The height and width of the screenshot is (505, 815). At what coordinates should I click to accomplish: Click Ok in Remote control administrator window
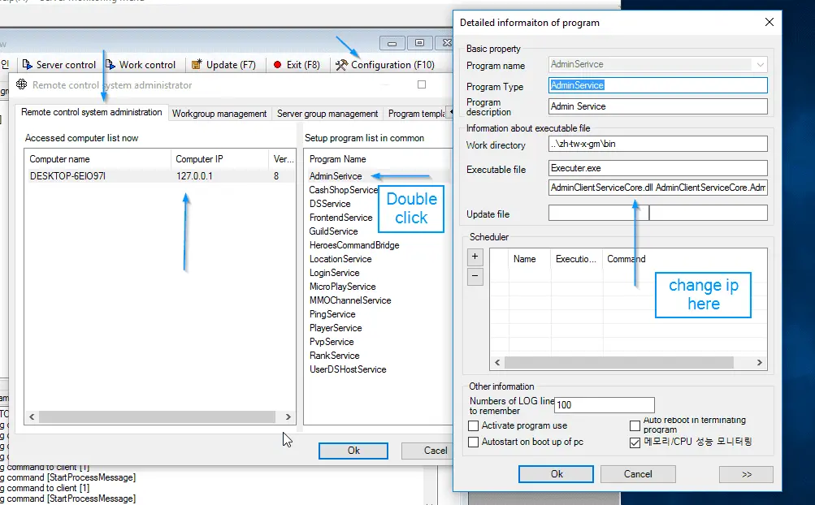(x=353, y=451)
